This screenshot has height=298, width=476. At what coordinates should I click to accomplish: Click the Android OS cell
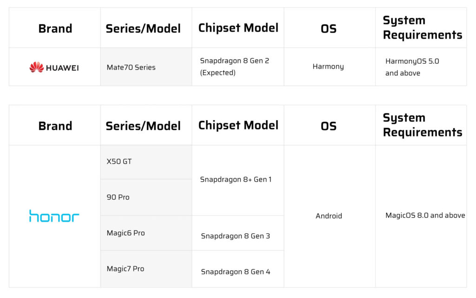(x=329, y=216)
